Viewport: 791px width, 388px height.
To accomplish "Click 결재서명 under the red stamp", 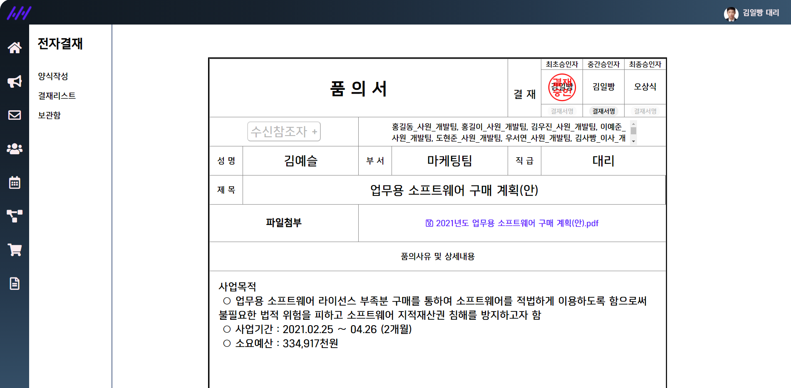I will pyautogui.click(x=562, y=111).
